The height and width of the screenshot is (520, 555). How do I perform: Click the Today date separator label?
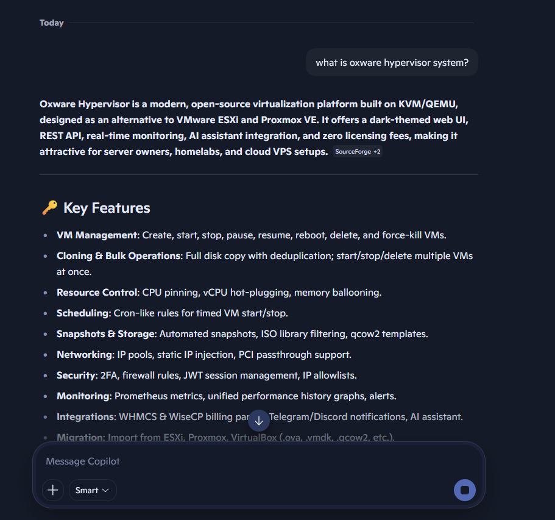tap(51, 23)
